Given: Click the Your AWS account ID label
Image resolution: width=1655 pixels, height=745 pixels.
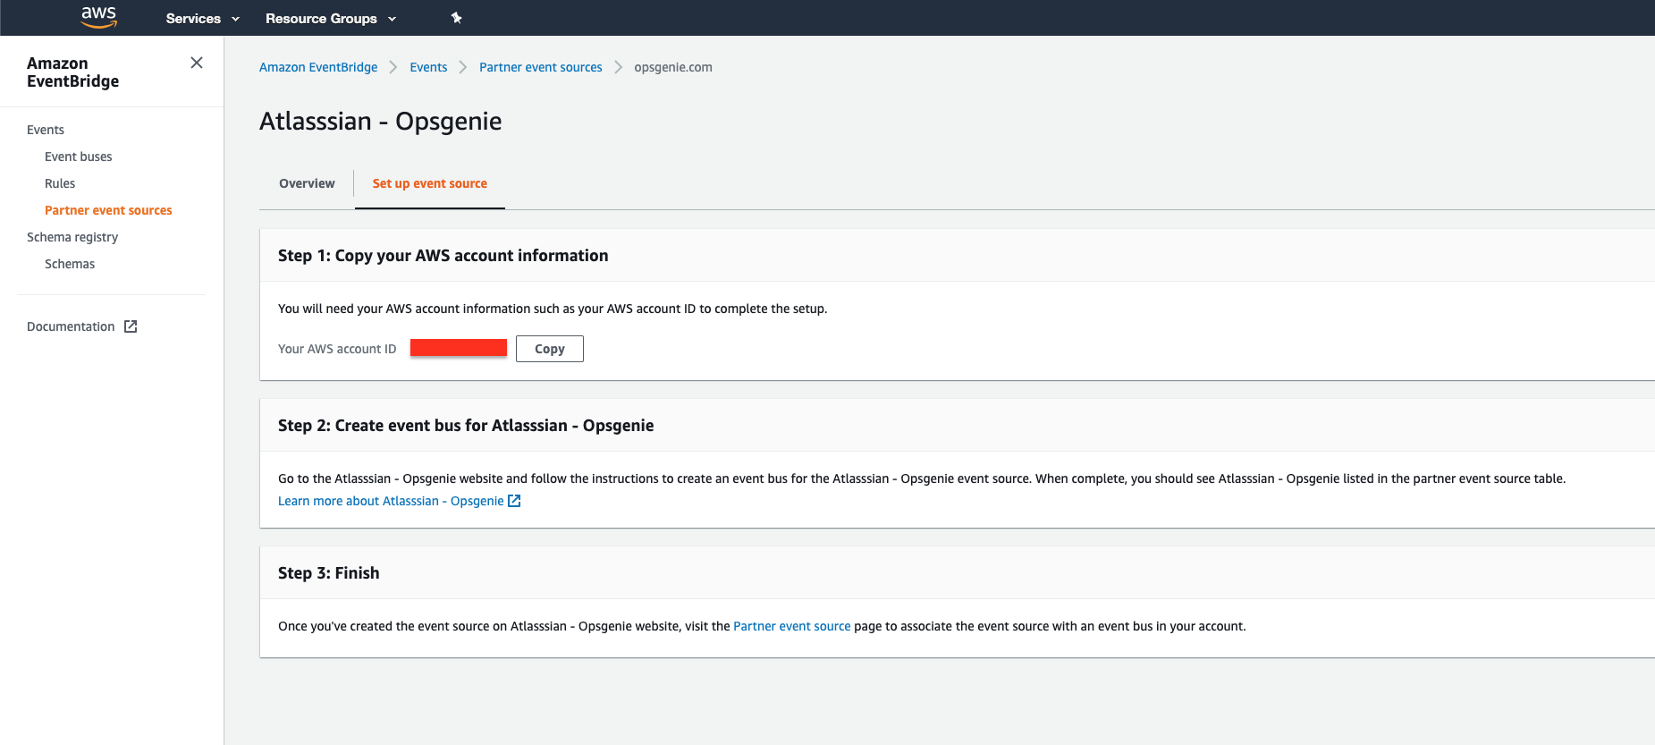Looking at the screenshot, I should click(337, 349).
